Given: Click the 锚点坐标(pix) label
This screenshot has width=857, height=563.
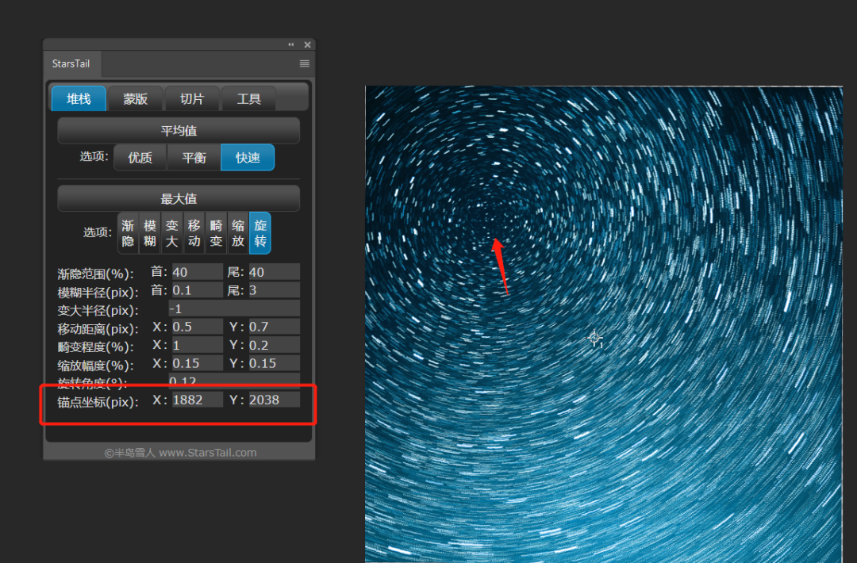Looking at the screenshot, I should (x=98, y=402).
